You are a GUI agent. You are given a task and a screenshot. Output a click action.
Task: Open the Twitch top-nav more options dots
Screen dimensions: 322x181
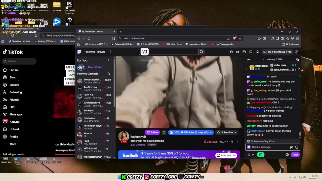pyautogui.click(x=110, y=52)
